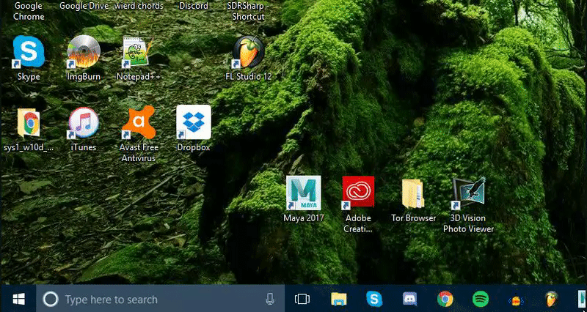This screenshot has height=312, width=587.
Task: Open the Windows Start menu
Action: (x=18, y=299)
